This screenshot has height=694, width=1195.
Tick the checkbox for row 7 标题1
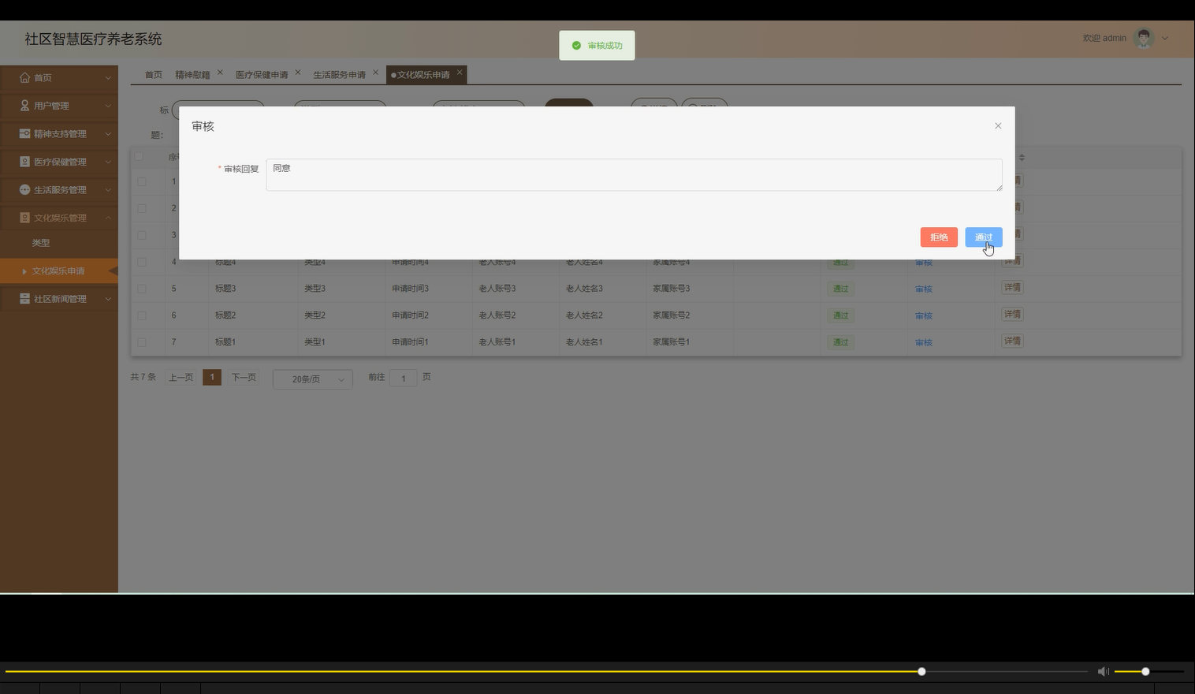point(142,342)
